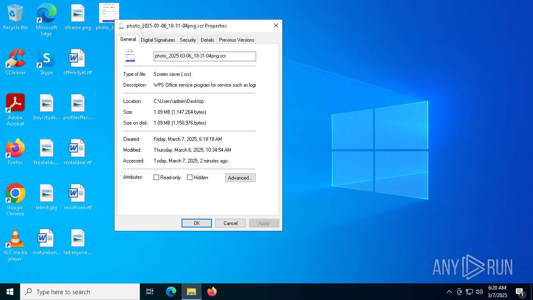Select the offeredyet.rtf document icon
Viewport: 533px width, 300px height.
pyautogui.click(x=77, y=62)
